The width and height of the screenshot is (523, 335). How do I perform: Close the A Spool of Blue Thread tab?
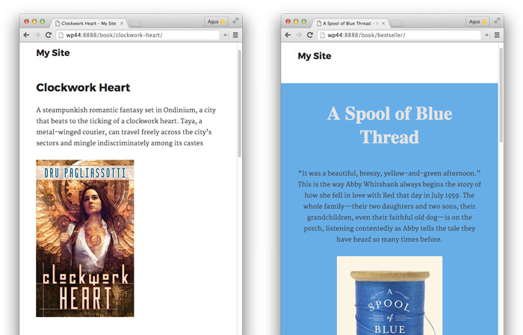coord(383,23)
